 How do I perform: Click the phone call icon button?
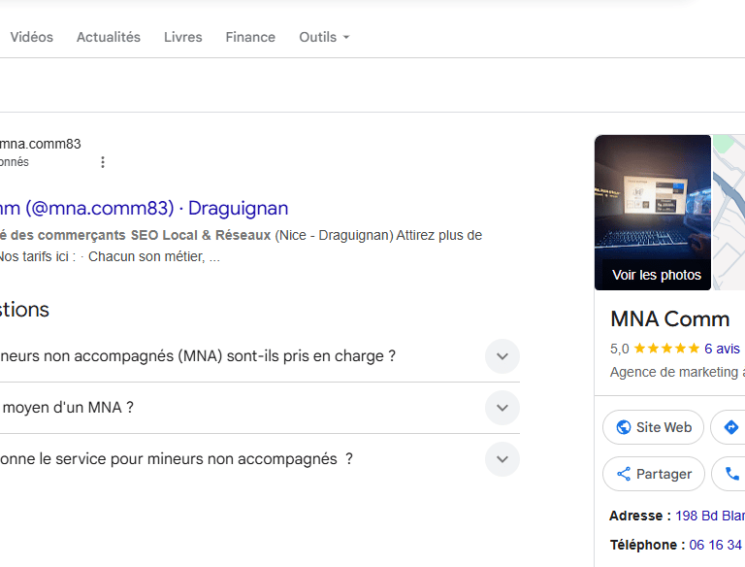(729, 474)
